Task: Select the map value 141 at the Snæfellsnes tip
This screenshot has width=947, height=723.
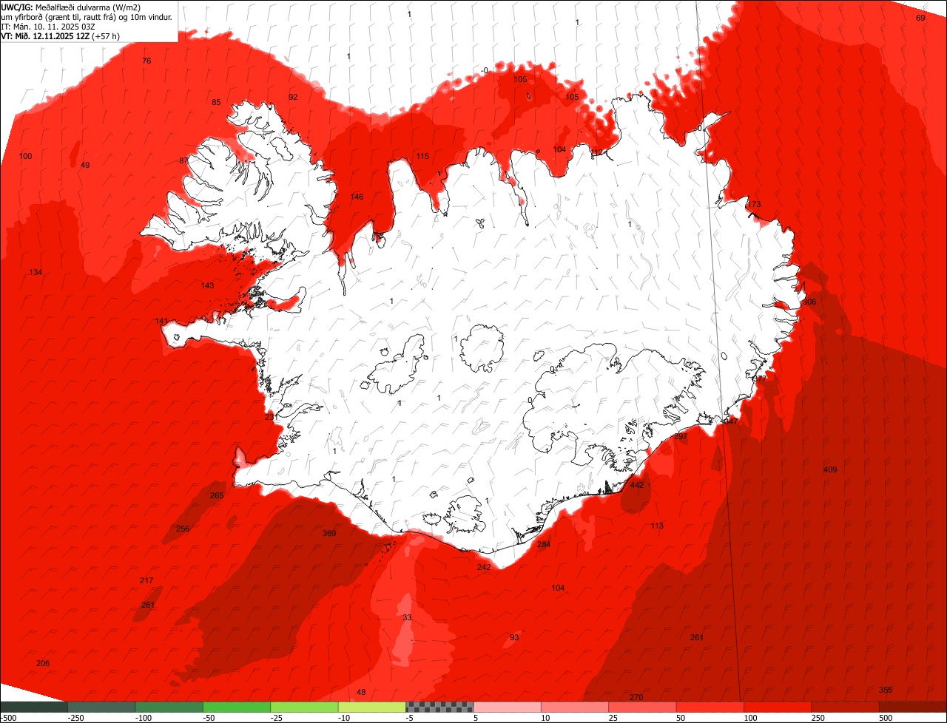Action: click(x=162, y=321)
